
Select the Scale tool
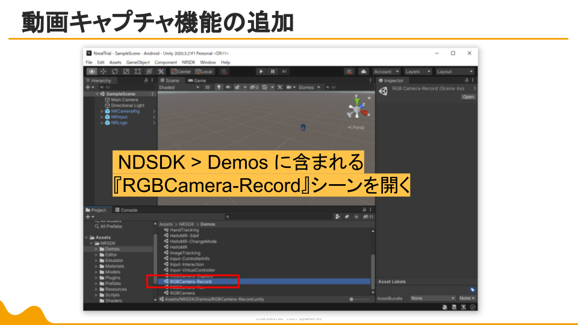pyautogui.click(x=126, y=72)
